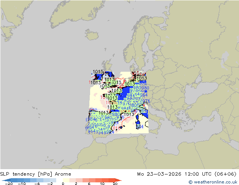Click the lightest blue legend swatch beside the white gap

[53, 180]
